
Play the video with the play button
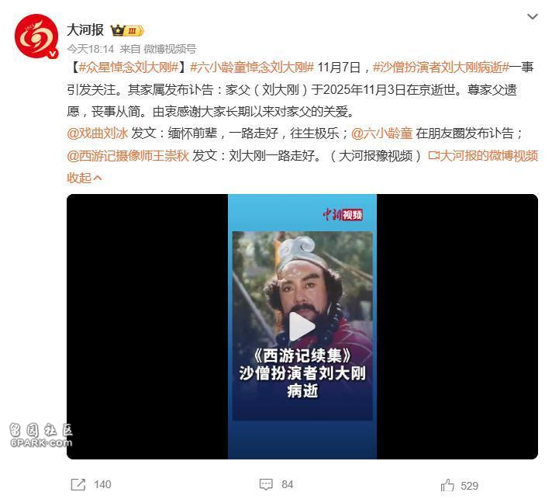tap(302, 326)
